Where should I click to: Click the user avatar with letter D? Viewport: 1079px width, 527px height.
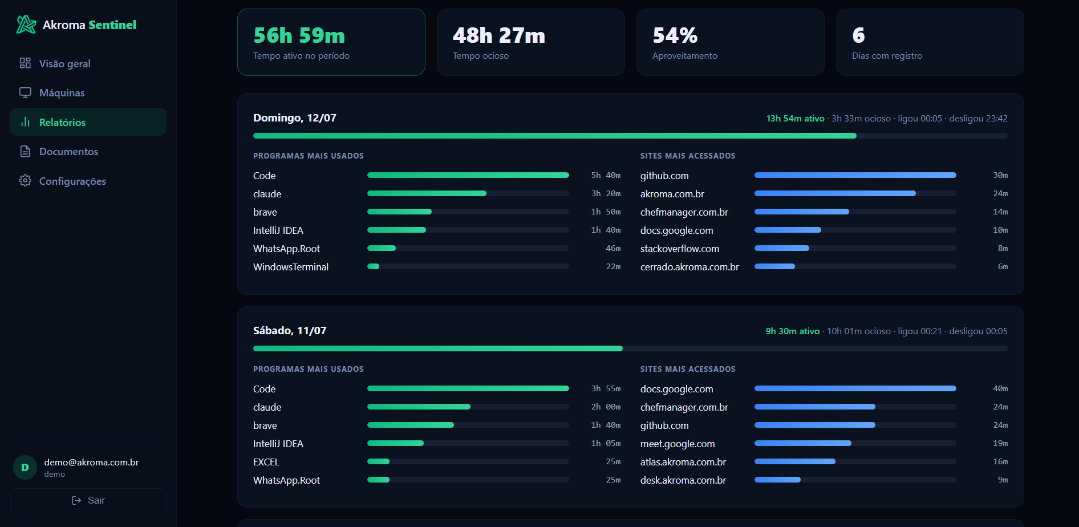(x=25, y=467)
